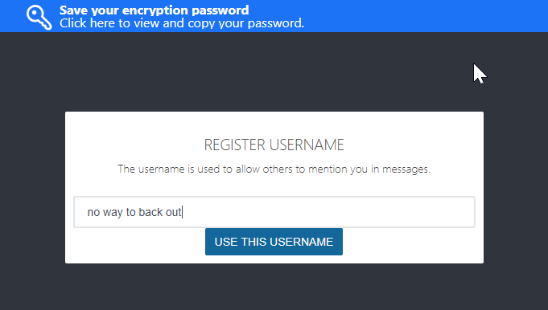Click 'Click here to view and copy your password'
Screen dimensions: 548x310
point(182,23)
